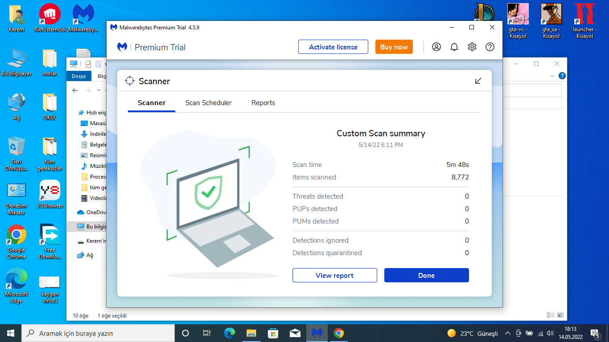
Task: Select Müzikler in the Explorer sidebar
Action: 94,166
